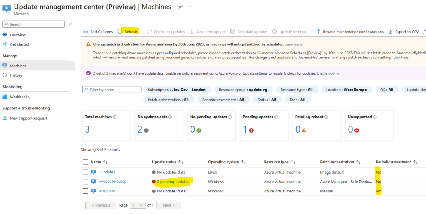Open the ellipsis more options menu
The image size is (426, 214).
190,7
